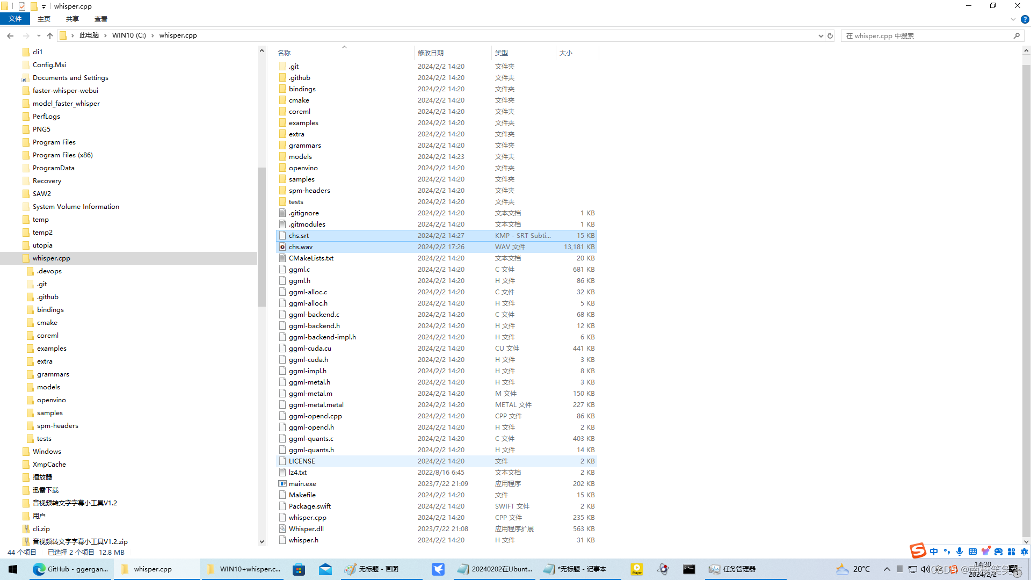Viewport: 1031px width, 580px height.
Task: Open the Whisper.dll file icon
Action: 282,529
